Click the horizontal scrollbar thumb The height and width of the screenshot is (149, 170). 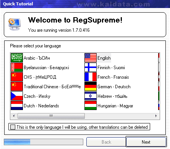pos(51,116)
